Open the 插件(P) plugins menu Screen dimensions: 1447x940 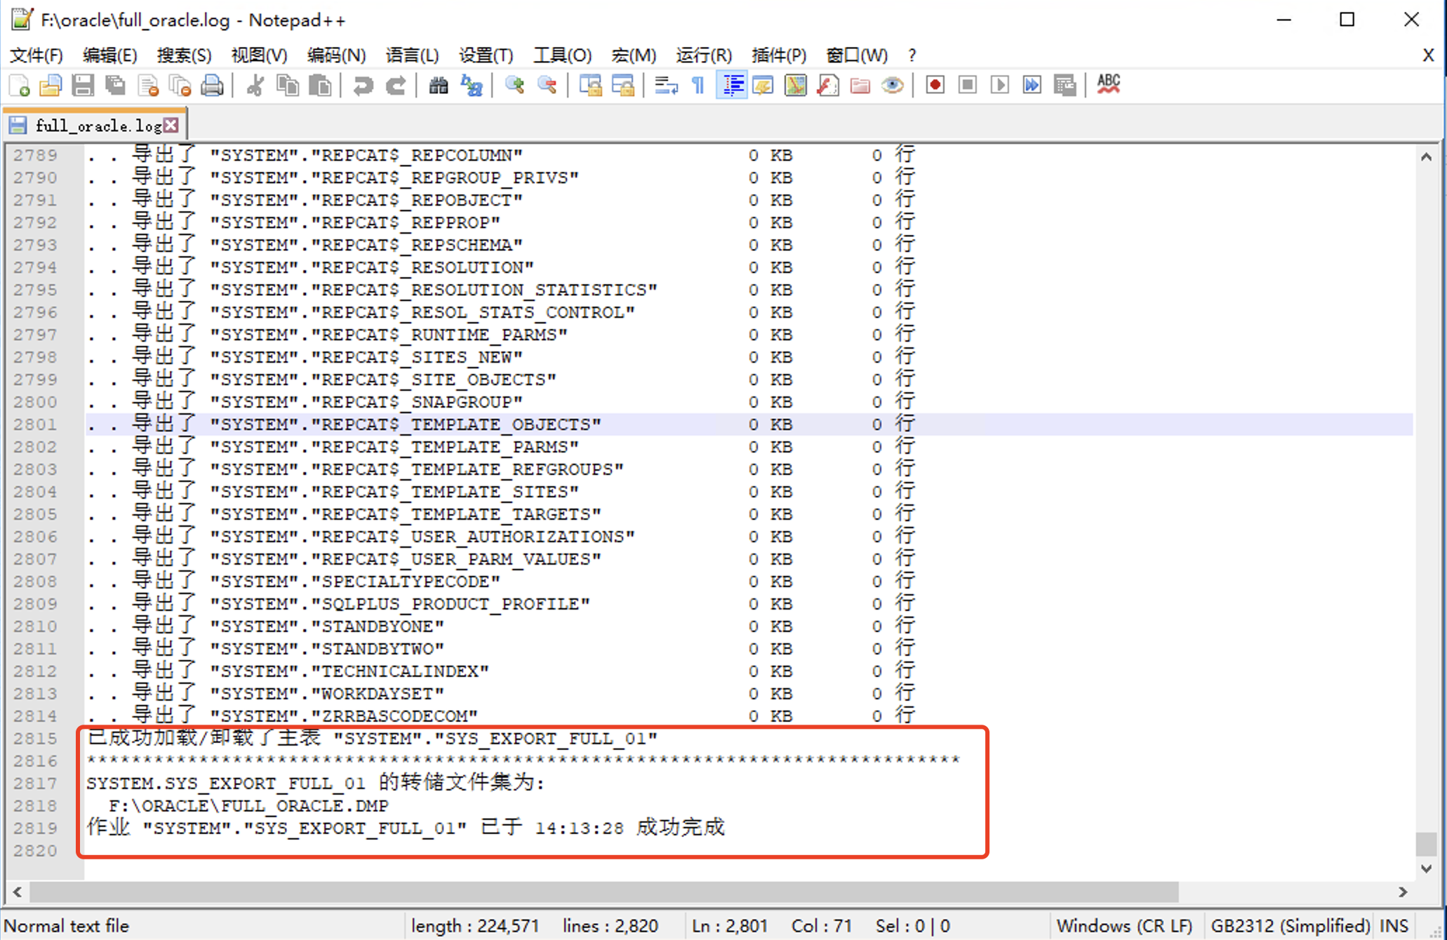778,55
